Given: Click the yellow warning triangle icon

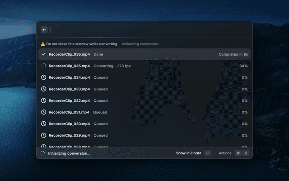Looking at the screenshot, I should click(43, 44).
